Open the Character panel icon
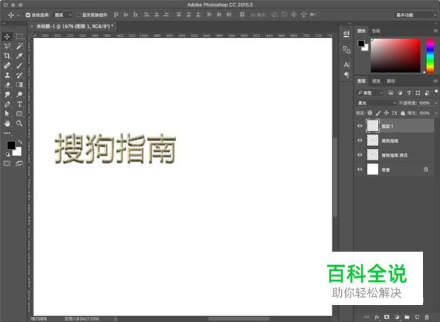 point(347,65)
